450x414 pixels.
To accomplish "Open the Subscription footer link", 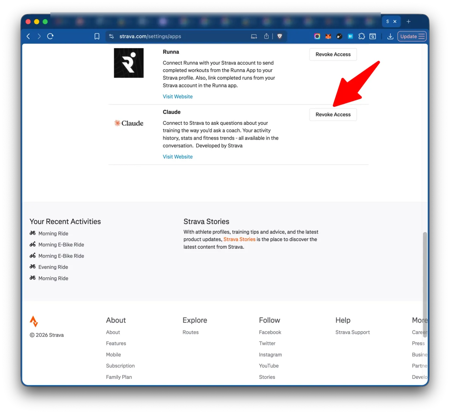I will coord(120,366).
